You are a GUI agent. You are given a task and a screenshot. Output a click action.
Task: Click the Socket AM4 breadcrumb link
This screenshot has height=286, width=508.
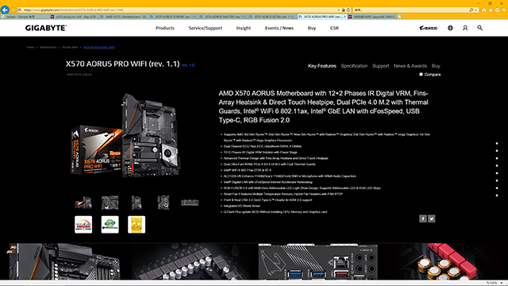(70, 48)
